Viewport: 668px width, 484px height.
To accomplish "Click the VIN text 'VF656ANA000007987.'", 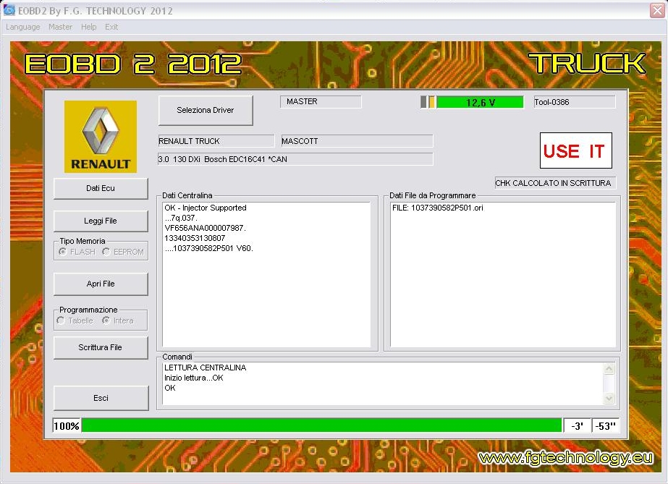I will tap(206, 228).
